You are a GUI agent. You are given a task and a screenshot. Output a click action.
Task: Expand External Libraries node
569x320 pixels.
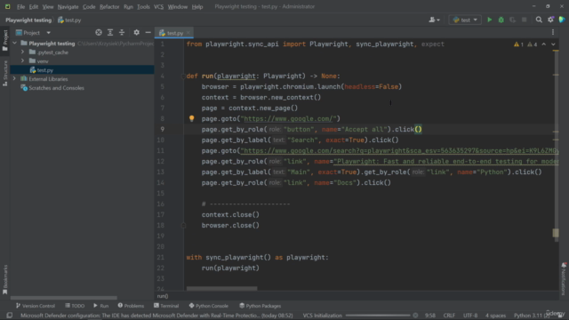click(14, 79)
